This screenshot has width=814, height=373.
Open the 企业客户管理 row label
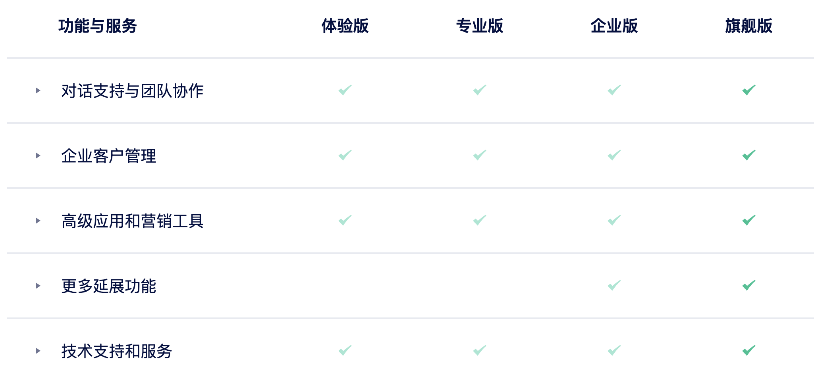point(109,156)
